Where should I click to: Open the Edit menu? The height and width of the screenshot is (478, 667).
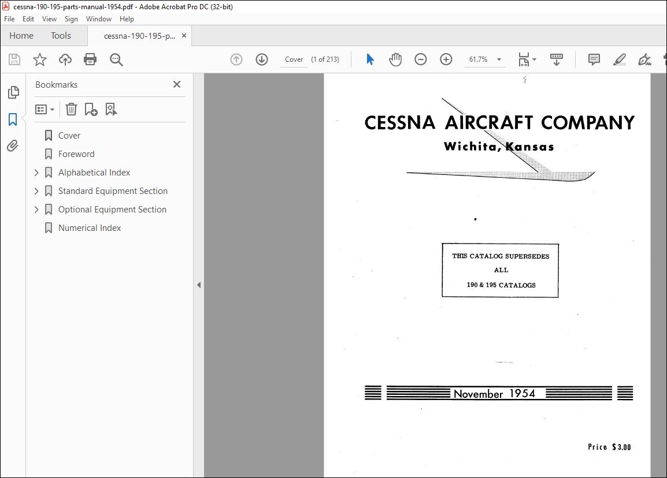click(28, 19)
